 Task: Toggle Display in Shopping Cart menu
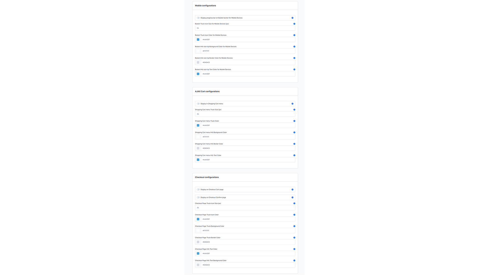click(x=198, y=104)
